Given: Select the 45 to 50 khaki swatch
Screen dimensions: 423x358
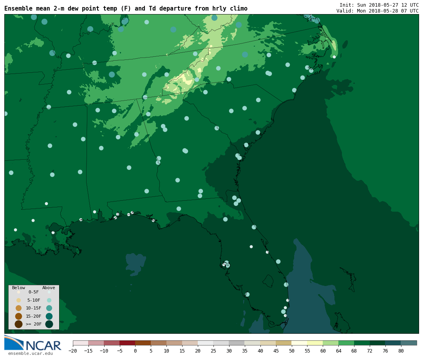Looking at the screenshot, I should point(284,343).
